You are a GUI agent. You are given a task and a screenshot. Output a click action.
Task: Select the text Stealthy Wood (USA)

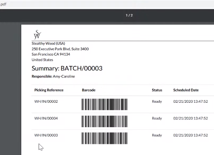tap(48, 43)
